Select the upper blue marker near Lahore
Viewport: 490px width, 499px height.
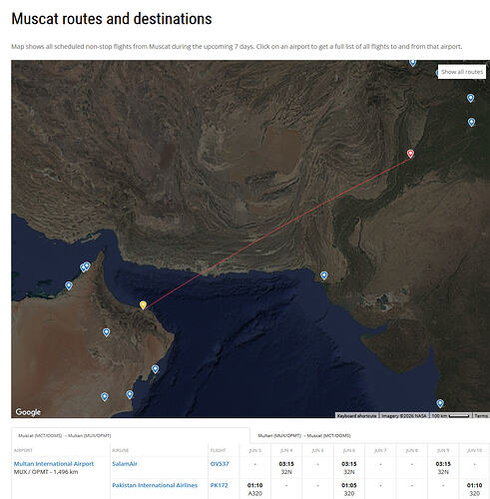point(470,98)
